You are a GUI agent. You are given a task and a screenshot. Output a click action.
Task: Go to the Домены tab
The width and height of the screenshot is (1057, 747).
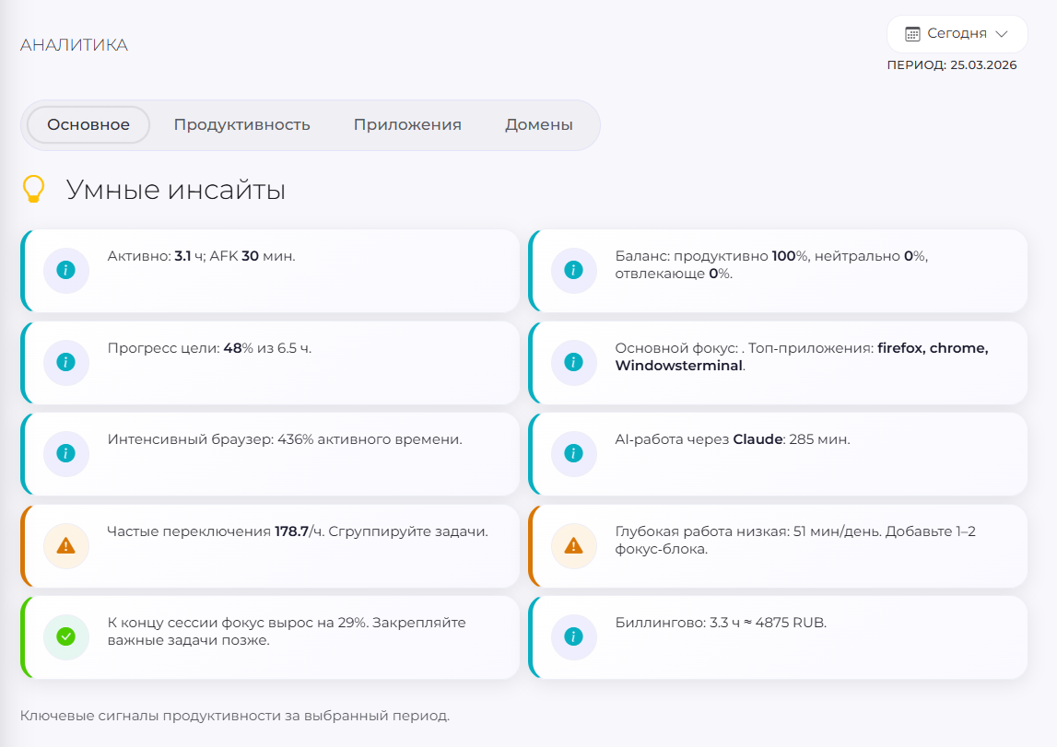tap(538, 124)
